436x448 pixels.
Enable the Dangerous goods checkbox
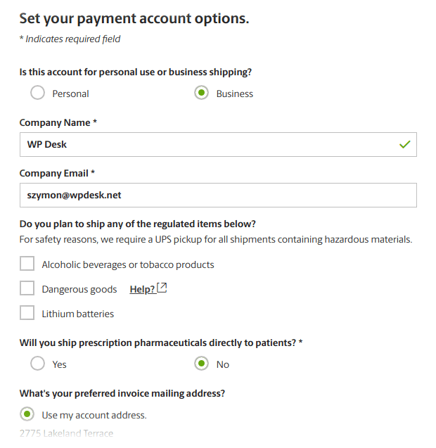pos(27,288)
